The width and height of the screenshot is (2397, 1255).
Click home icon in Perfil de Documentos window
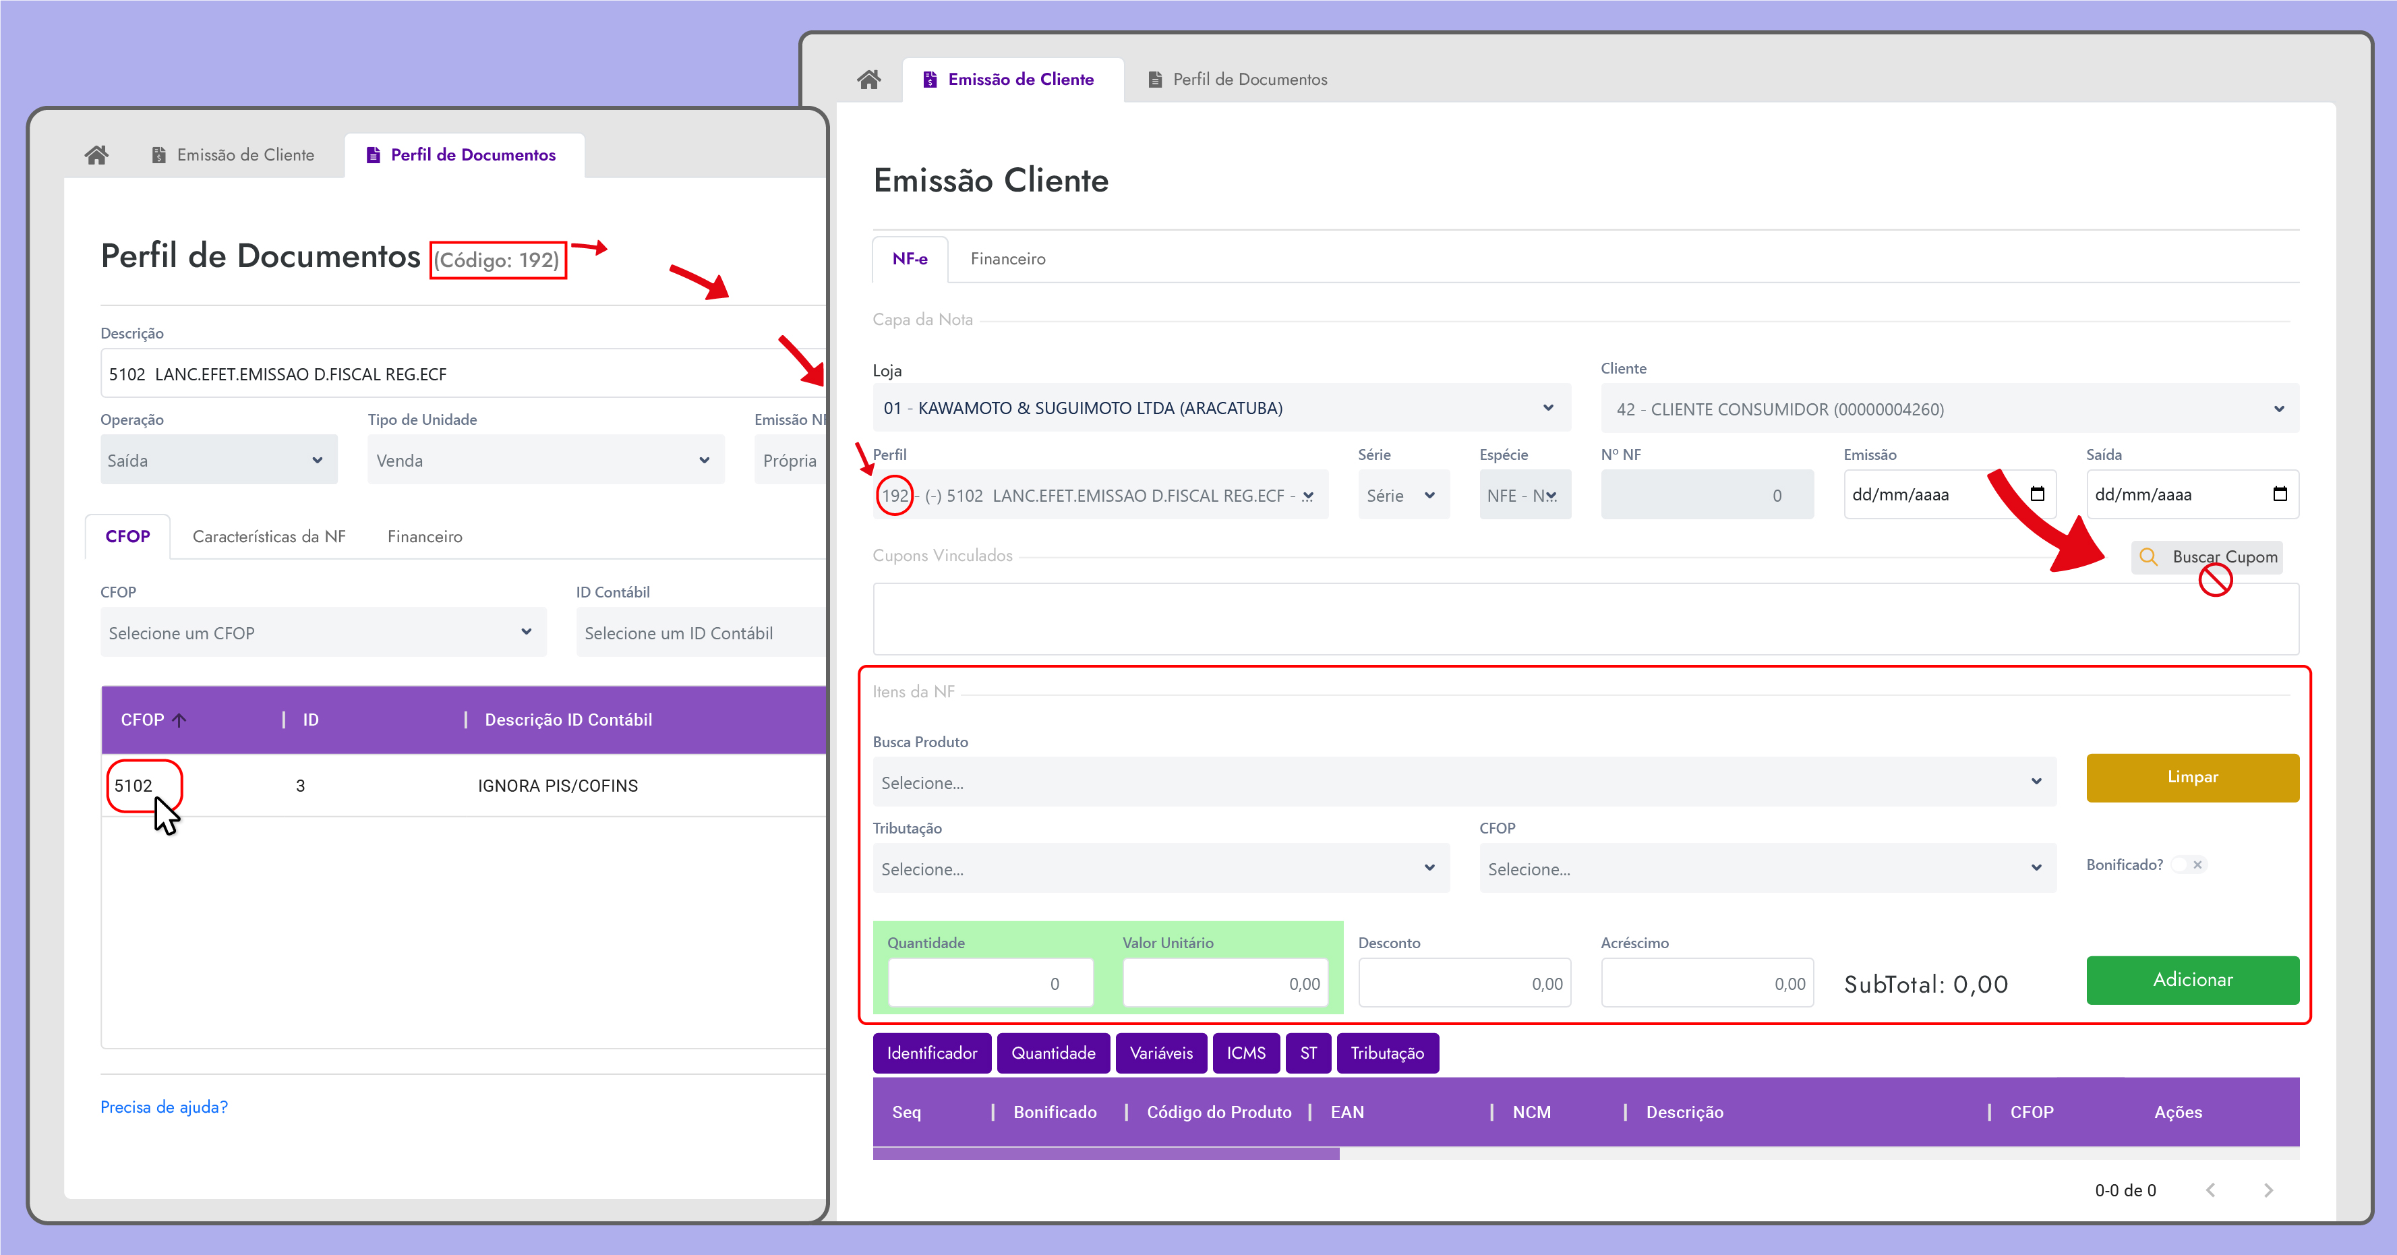[97, 154]
